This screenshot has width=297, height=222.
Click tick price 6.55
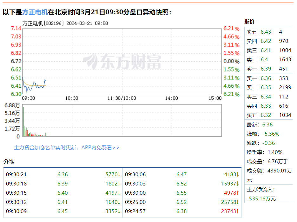pyautogui.click(x=181, y=193)
